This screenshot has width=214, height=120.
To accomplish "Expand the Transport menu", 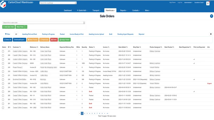I will [96, 10].
